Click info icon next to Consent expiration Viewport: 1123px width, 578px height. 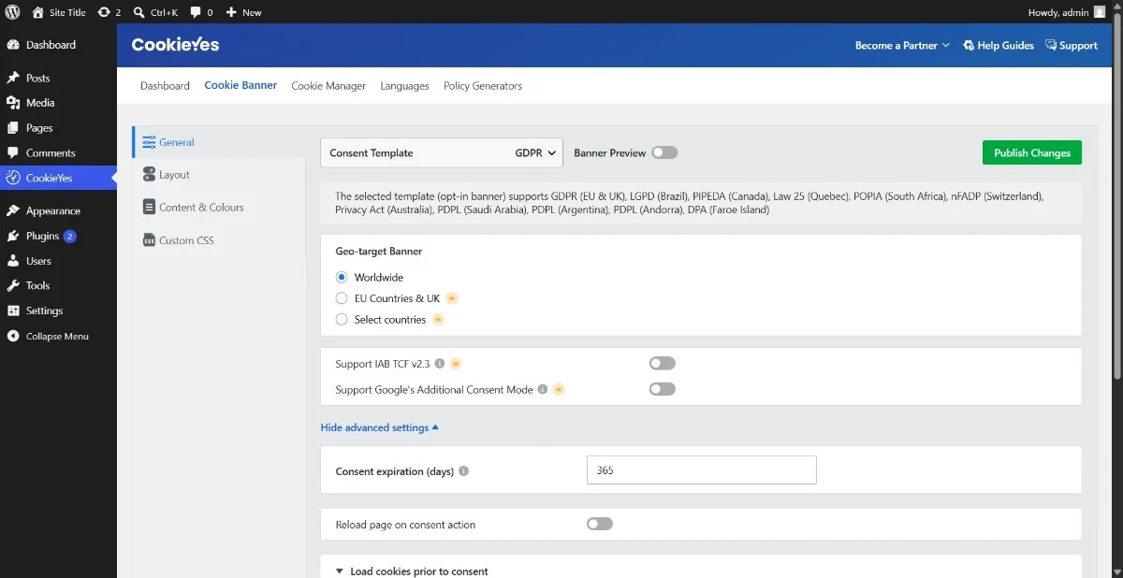point(463,471)
